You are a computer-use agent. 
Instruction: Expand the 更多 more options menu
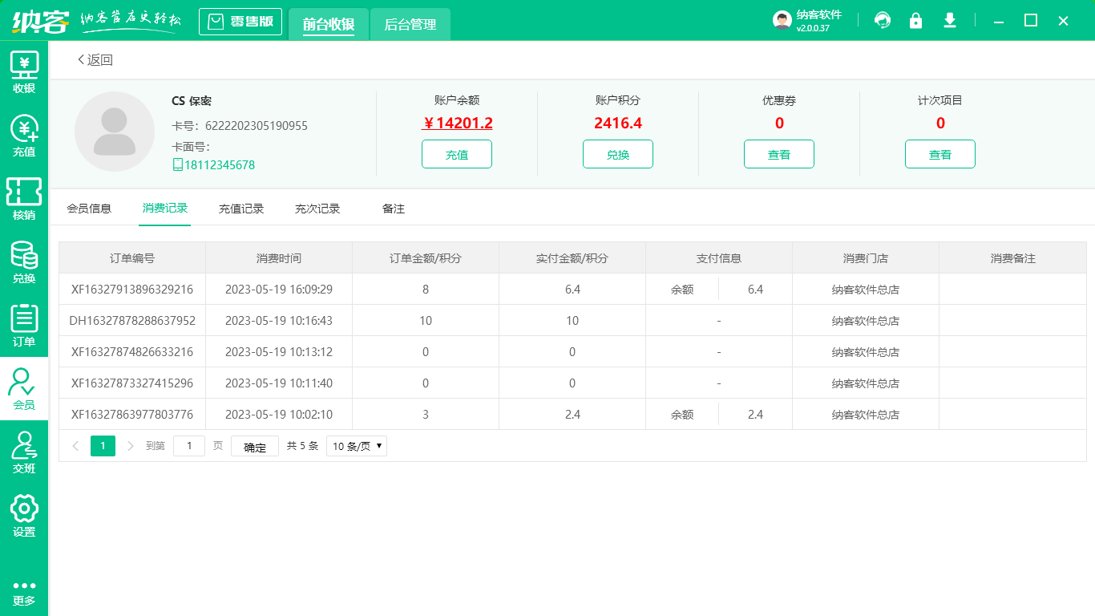pyautogui.click(x=24, y=592)
